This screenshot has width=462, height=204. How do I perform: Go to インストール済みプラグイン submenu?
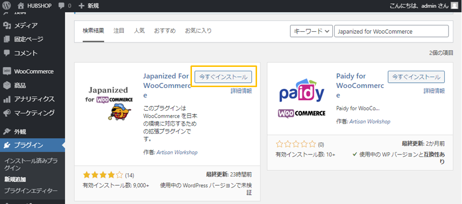pos(31,165)
